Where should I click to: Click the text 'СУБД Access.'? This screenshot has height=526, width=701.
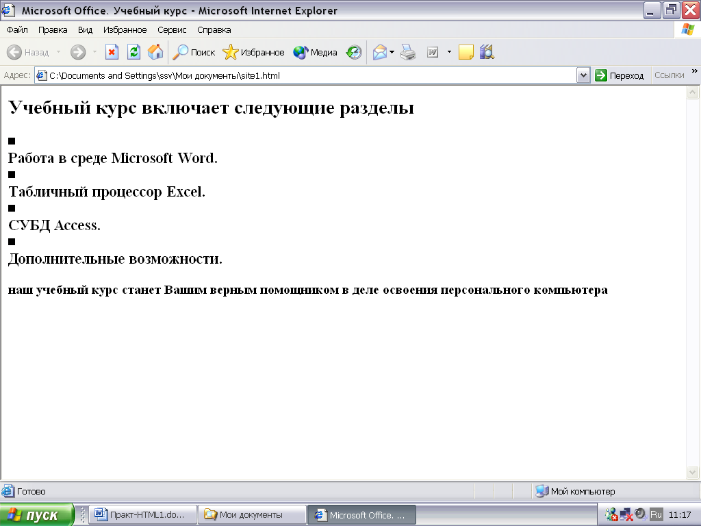(54, 225)
